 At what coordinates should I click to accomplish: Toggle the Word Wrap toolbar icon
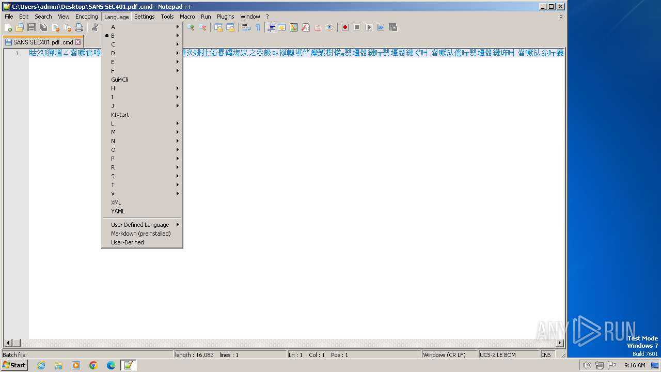[x=246, y=27]
